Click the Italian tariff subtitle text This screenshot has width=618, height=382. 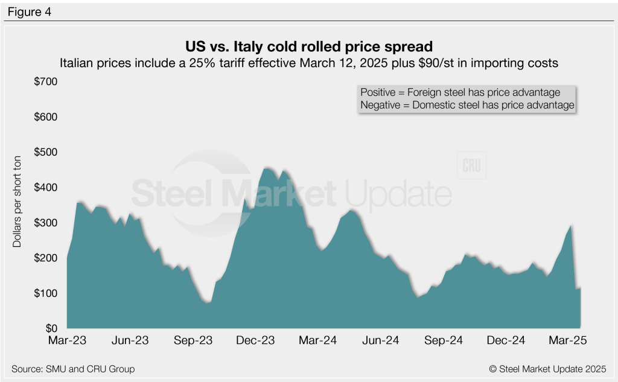(308, 62)
